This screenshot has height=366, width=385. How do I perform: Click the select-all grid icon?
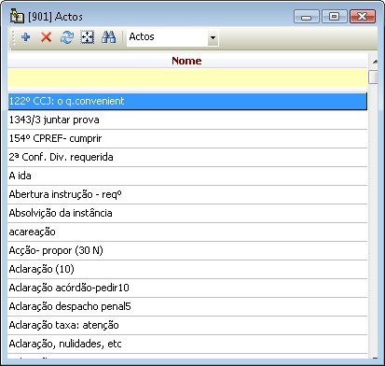pos(88,37)
